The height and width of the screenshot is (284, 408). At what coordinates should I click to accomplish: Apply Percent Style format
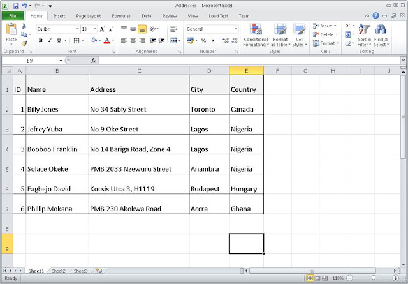pyautogui.click(x=203, y=40)
